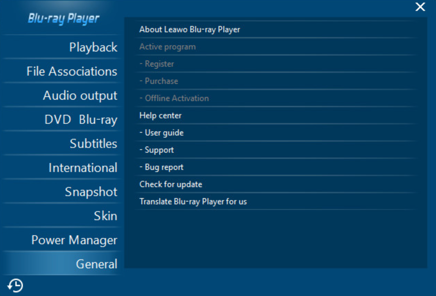Open About Leawo Blu-ray Player
The width and height of the screenshot is (436, 296).
pos(276,29)
